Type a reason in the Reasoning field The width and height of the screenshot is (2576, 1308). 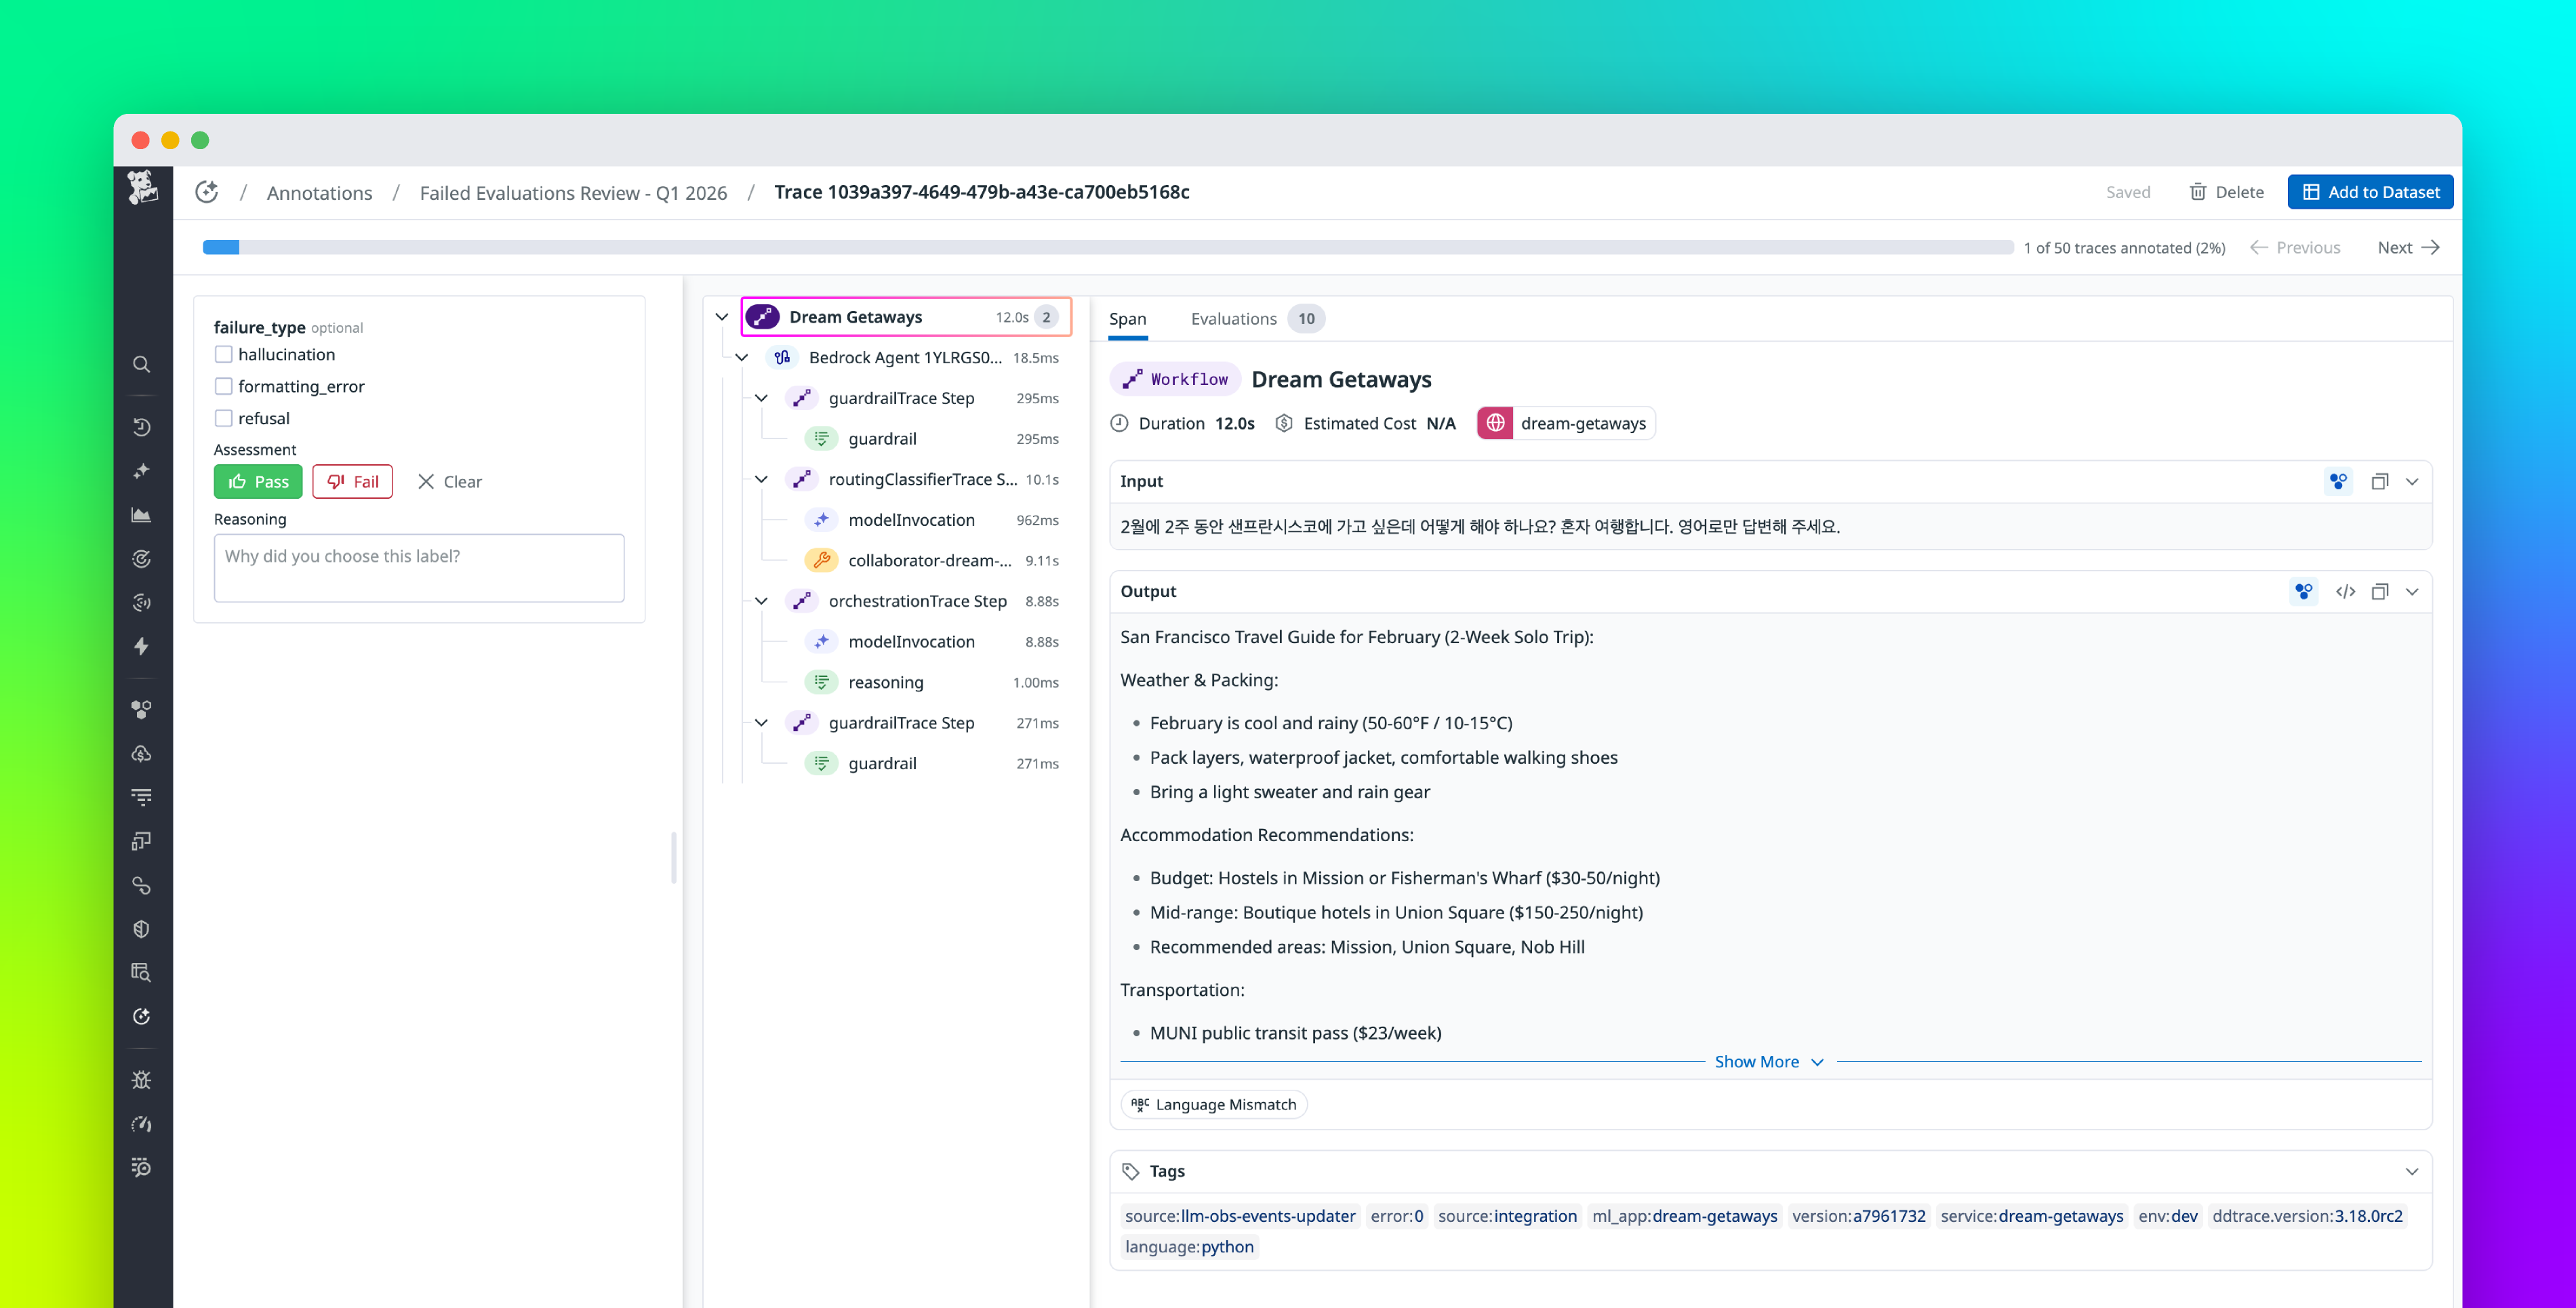tap(418, 567)
